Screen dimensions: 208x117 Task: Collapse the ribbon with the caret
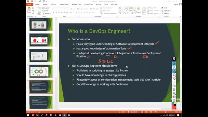180,16
